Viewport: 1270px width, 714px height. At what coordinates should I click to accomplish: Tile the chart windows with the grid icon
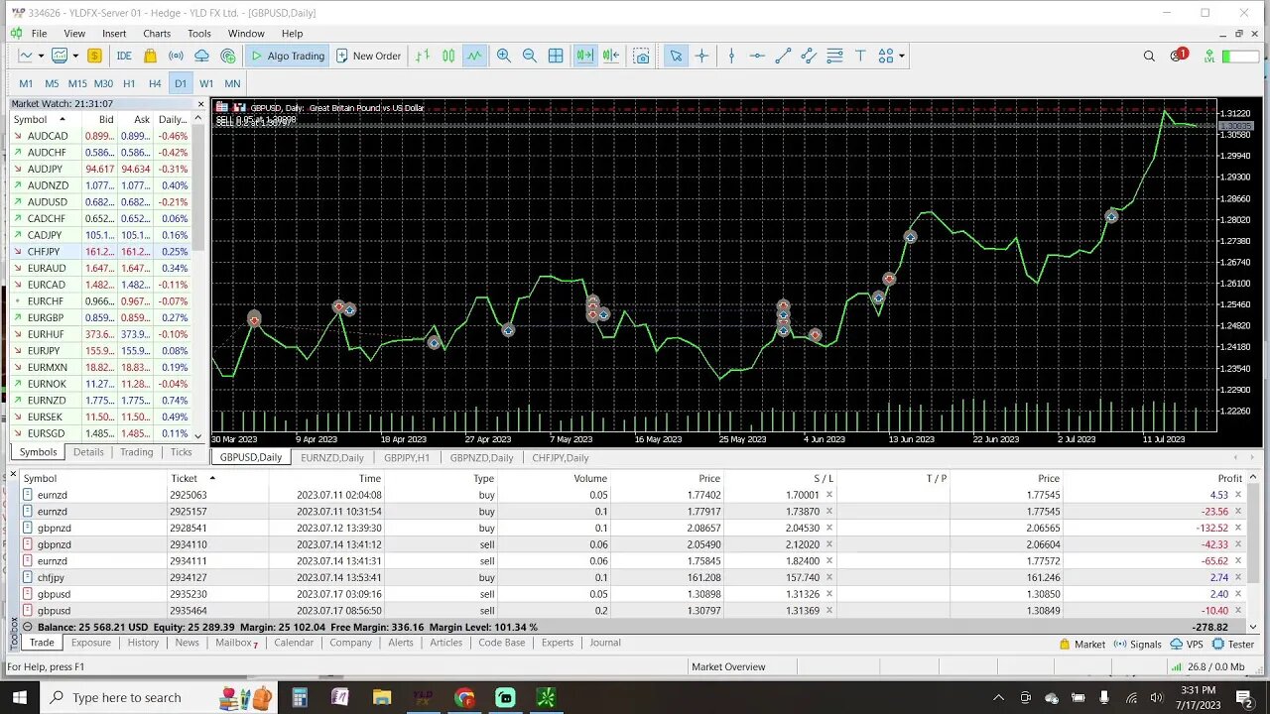(556, 57)
